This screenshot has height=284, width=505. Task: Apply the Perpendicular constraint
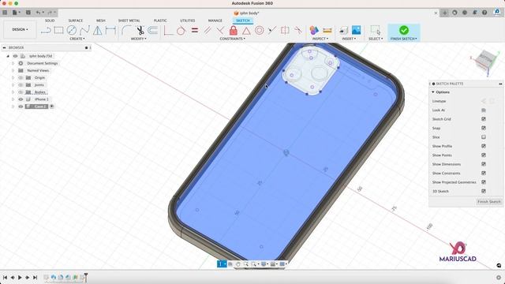[220, 31]
